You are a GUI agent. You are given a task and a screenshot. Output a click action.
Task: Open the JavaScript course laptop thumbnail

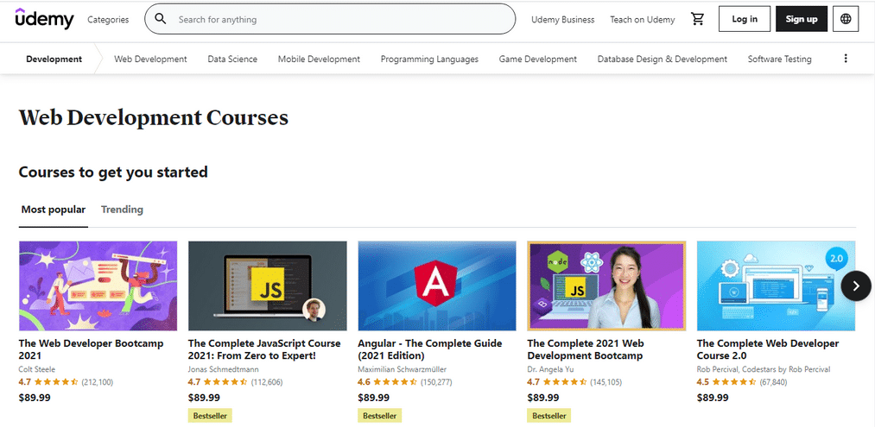[x=267, y=286]
